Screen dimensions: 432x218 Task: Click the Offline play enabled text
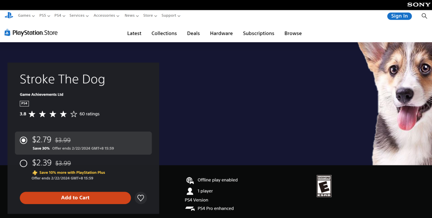(218, 180)
